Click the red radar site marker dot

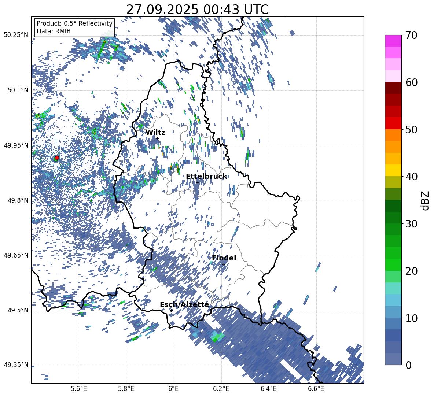[x=57, y=158]
